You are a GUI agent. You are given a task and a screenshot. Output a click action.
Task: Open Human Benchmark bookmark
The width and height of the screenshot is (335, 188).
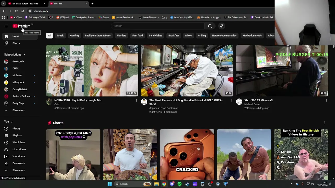click(123, 17)
